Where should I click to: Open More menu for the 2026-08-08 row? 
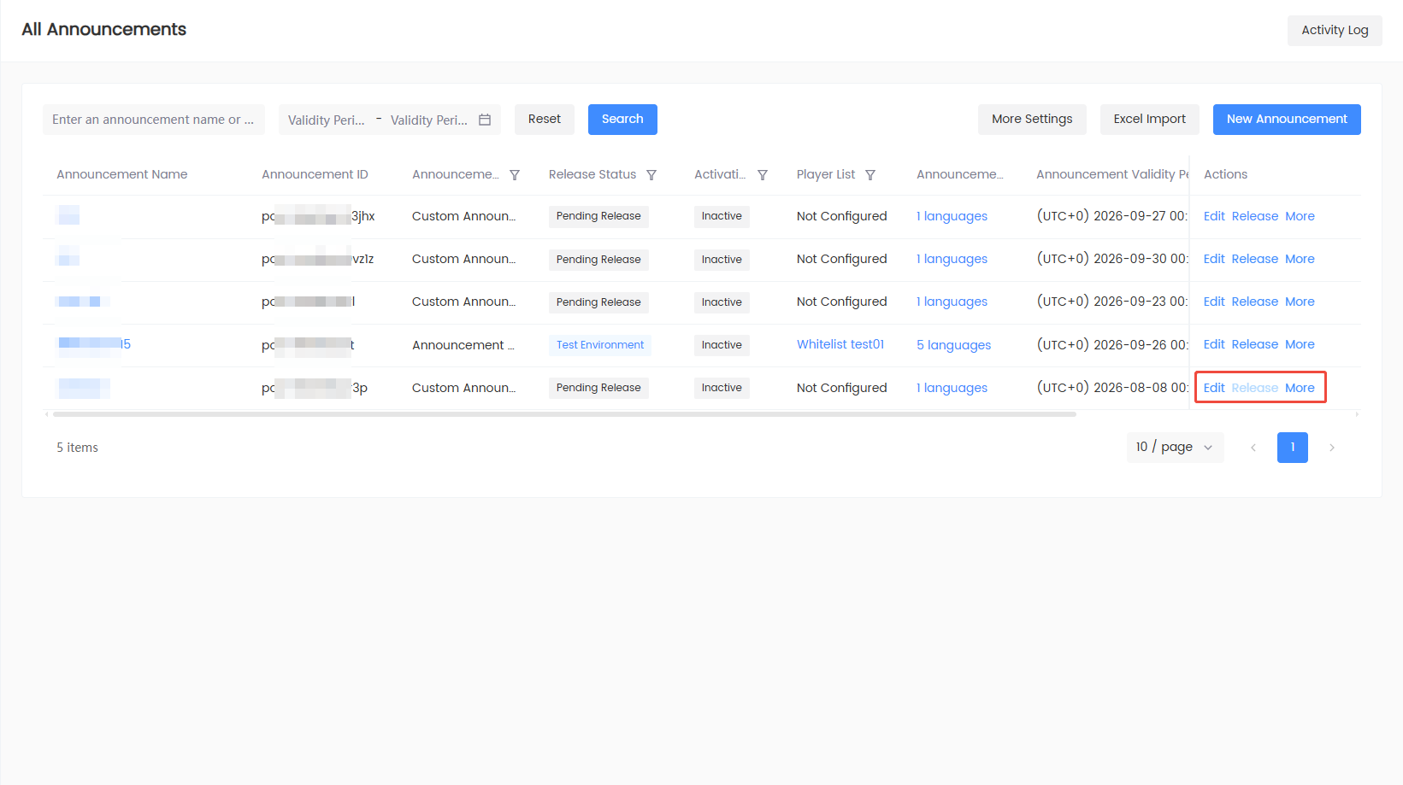[1300, 388]
